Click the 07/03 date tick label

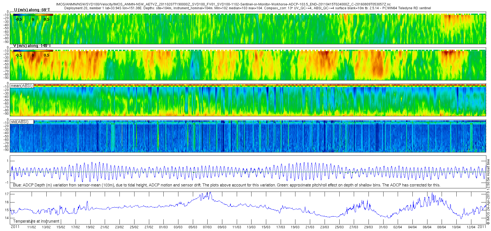click(x=207, y=227)
